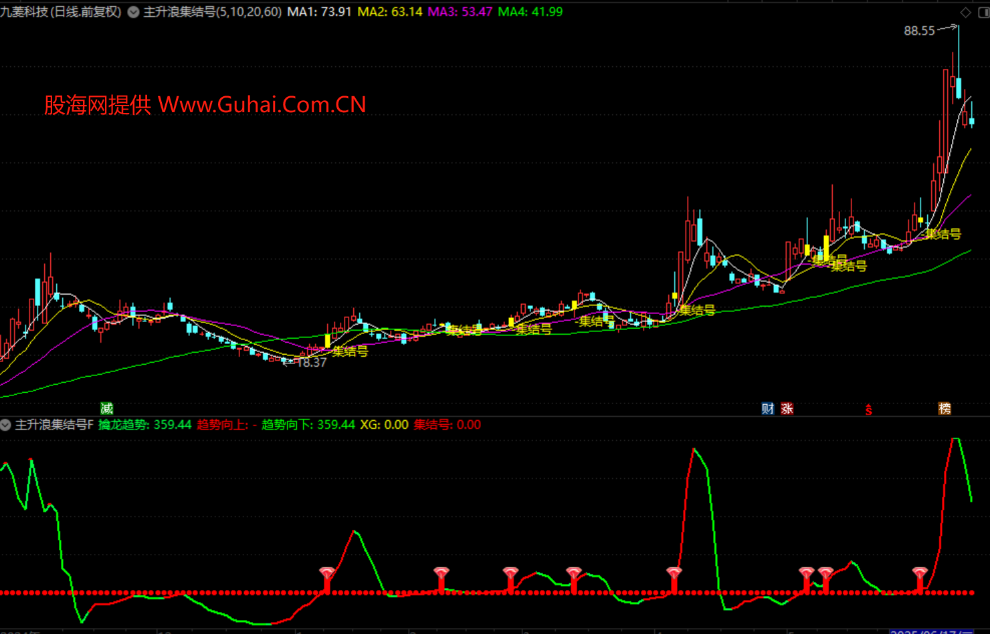Select the magenta MA3: 53.47 readout
This screenshot has height=634, width=990.
pos(460,12)
